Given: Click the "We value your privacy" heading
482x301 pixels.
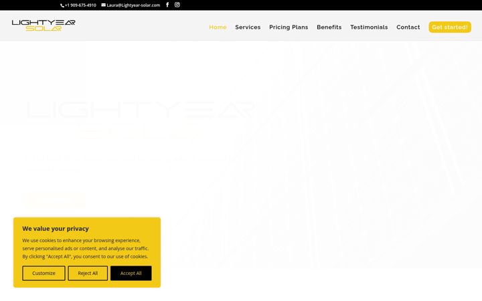Looking at the screenshot, I should pos(56,229).
